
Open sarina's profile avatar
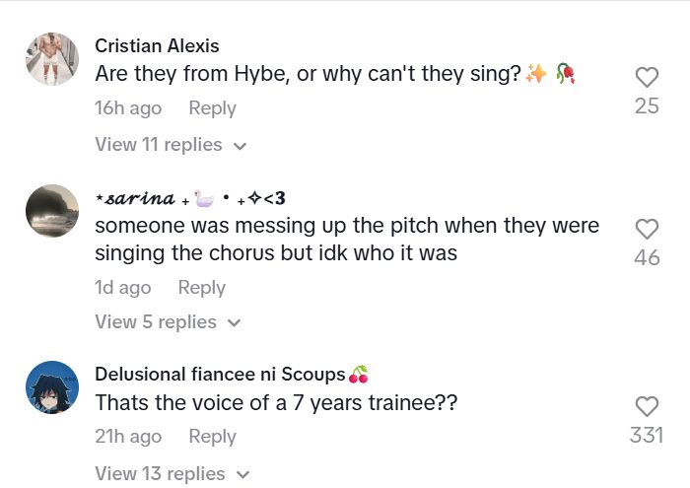51,211
